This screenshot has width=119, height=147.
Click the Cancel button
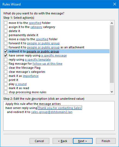pos(39,141)
